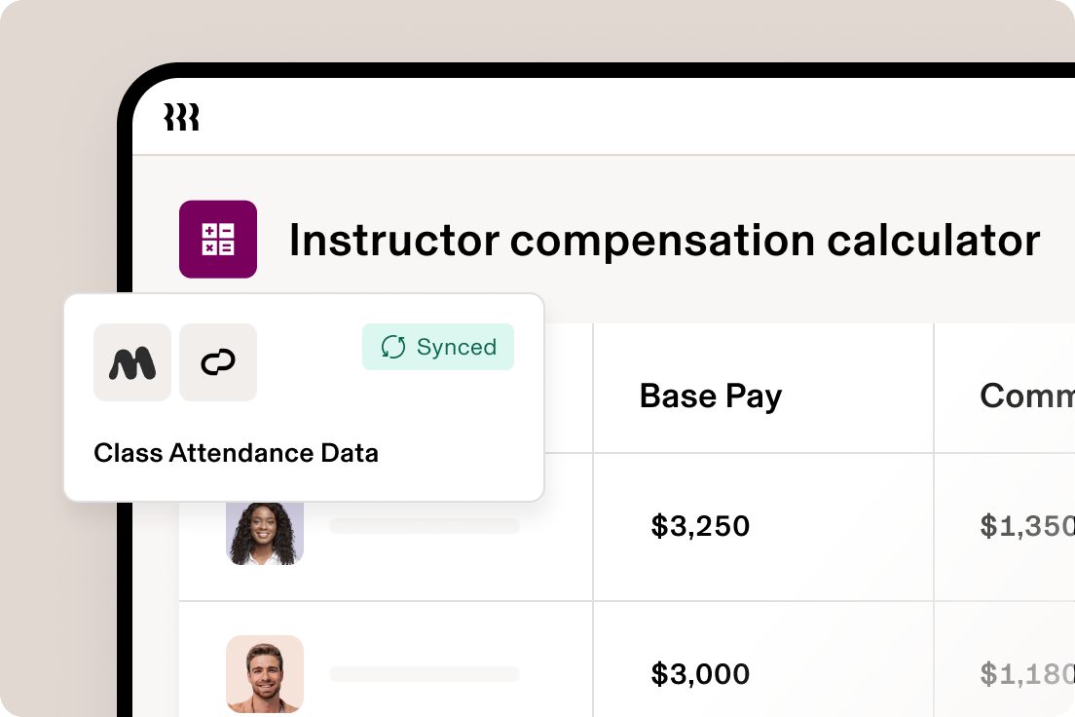Expand the Commission column header
The height and width of the screenshot is (717, 1075).
coord(1026,396)
